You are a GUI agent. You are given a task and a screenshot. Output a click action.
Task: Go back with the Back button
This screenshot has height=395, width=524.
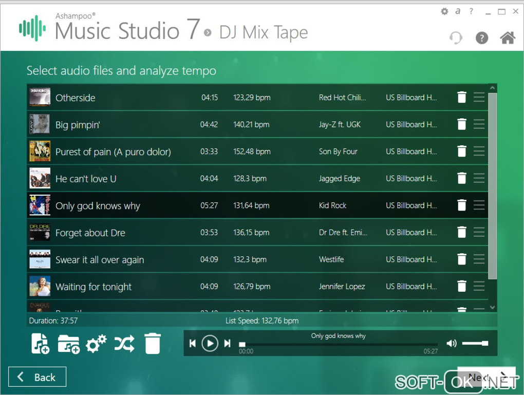click(37, 377)
